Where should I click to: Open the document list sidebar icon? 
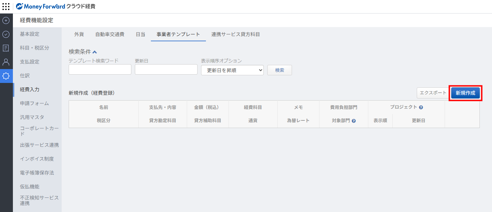click(6, 48)
